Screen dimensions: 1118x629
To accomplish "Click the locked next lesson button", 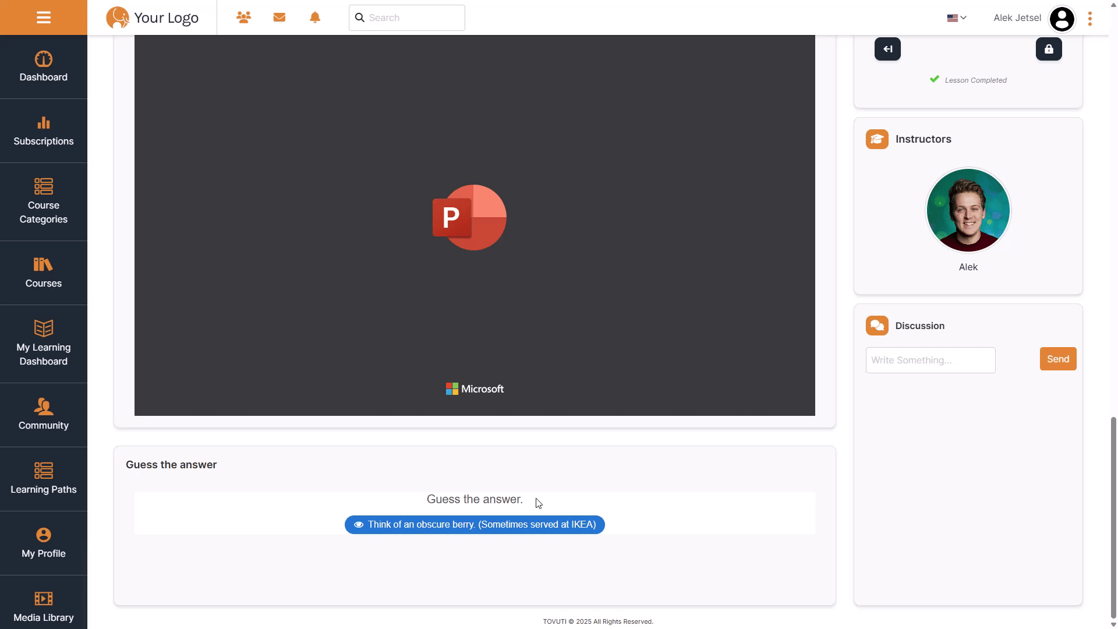I will [x=1049, y=49].
